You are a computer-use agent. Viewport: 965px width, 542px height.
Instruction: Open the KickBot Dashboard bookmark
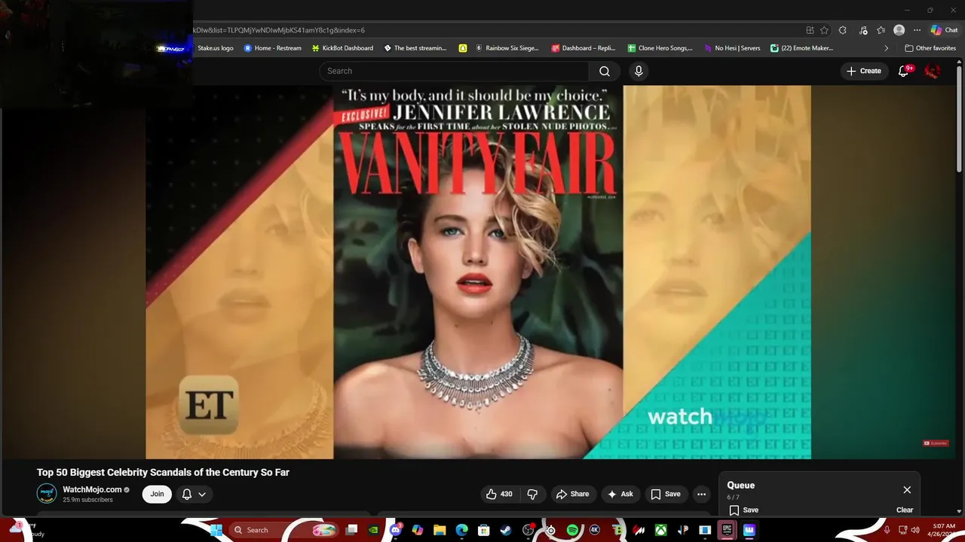point(342,48)
